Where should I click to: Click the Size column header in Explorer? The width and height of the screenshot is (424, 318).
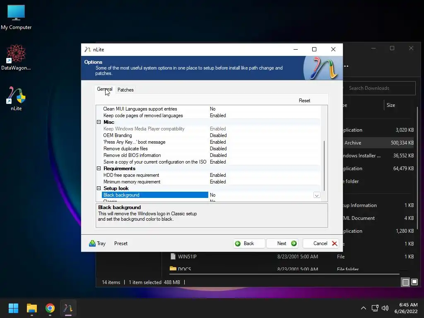[391, 105]
